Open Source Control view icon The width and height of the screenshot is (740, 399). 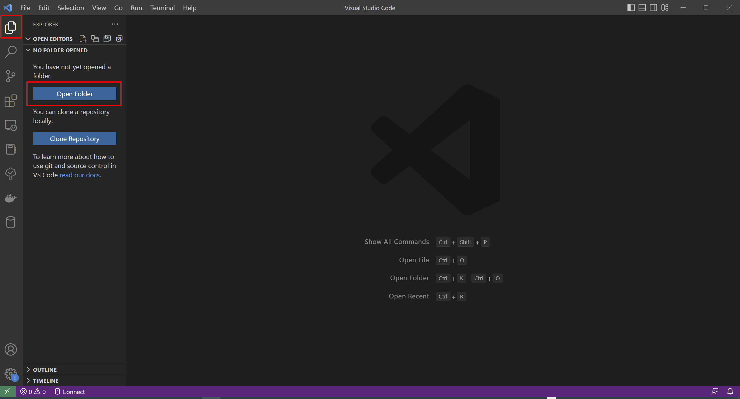pyautogui.click(x=11, y=76)
